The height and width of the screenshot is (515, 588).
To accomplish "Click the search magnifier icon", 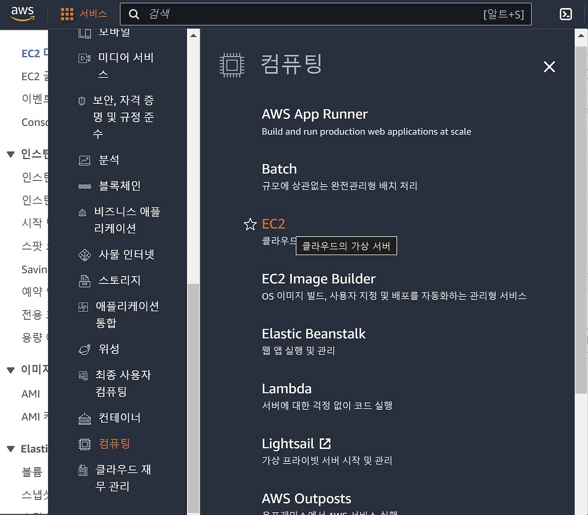I will (134, 14).
